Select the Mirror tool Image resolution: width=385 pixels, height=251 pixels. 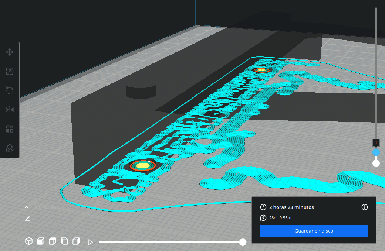pyautogui.click(x=10, y=110)
